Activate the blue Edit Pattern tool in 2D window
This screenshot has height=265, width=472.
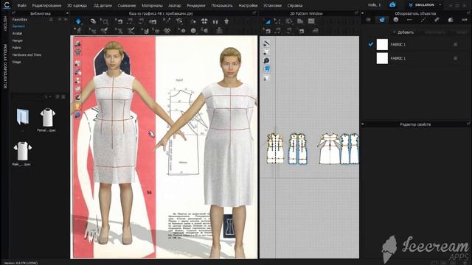tap(267, 21)
